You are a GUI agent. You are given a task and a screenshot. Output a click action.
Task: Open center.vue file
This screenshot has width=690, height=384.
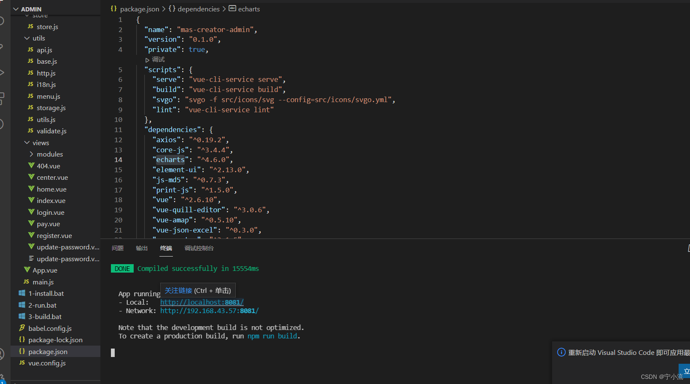tap(52, 177)
